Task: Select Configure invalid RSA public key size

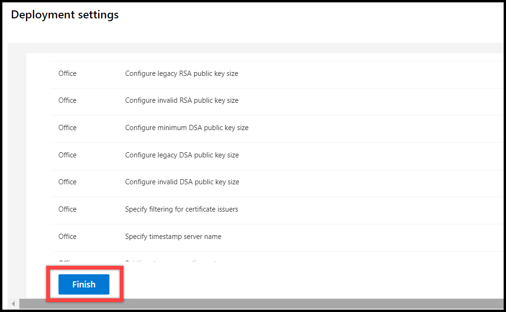Action: 182,100
